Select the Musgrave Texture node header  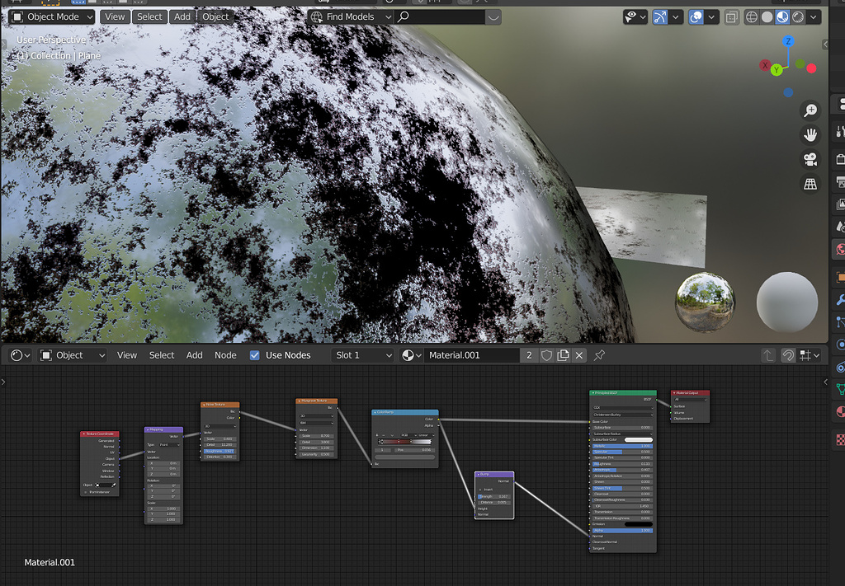pyautogui.click(x=317, y=401)
